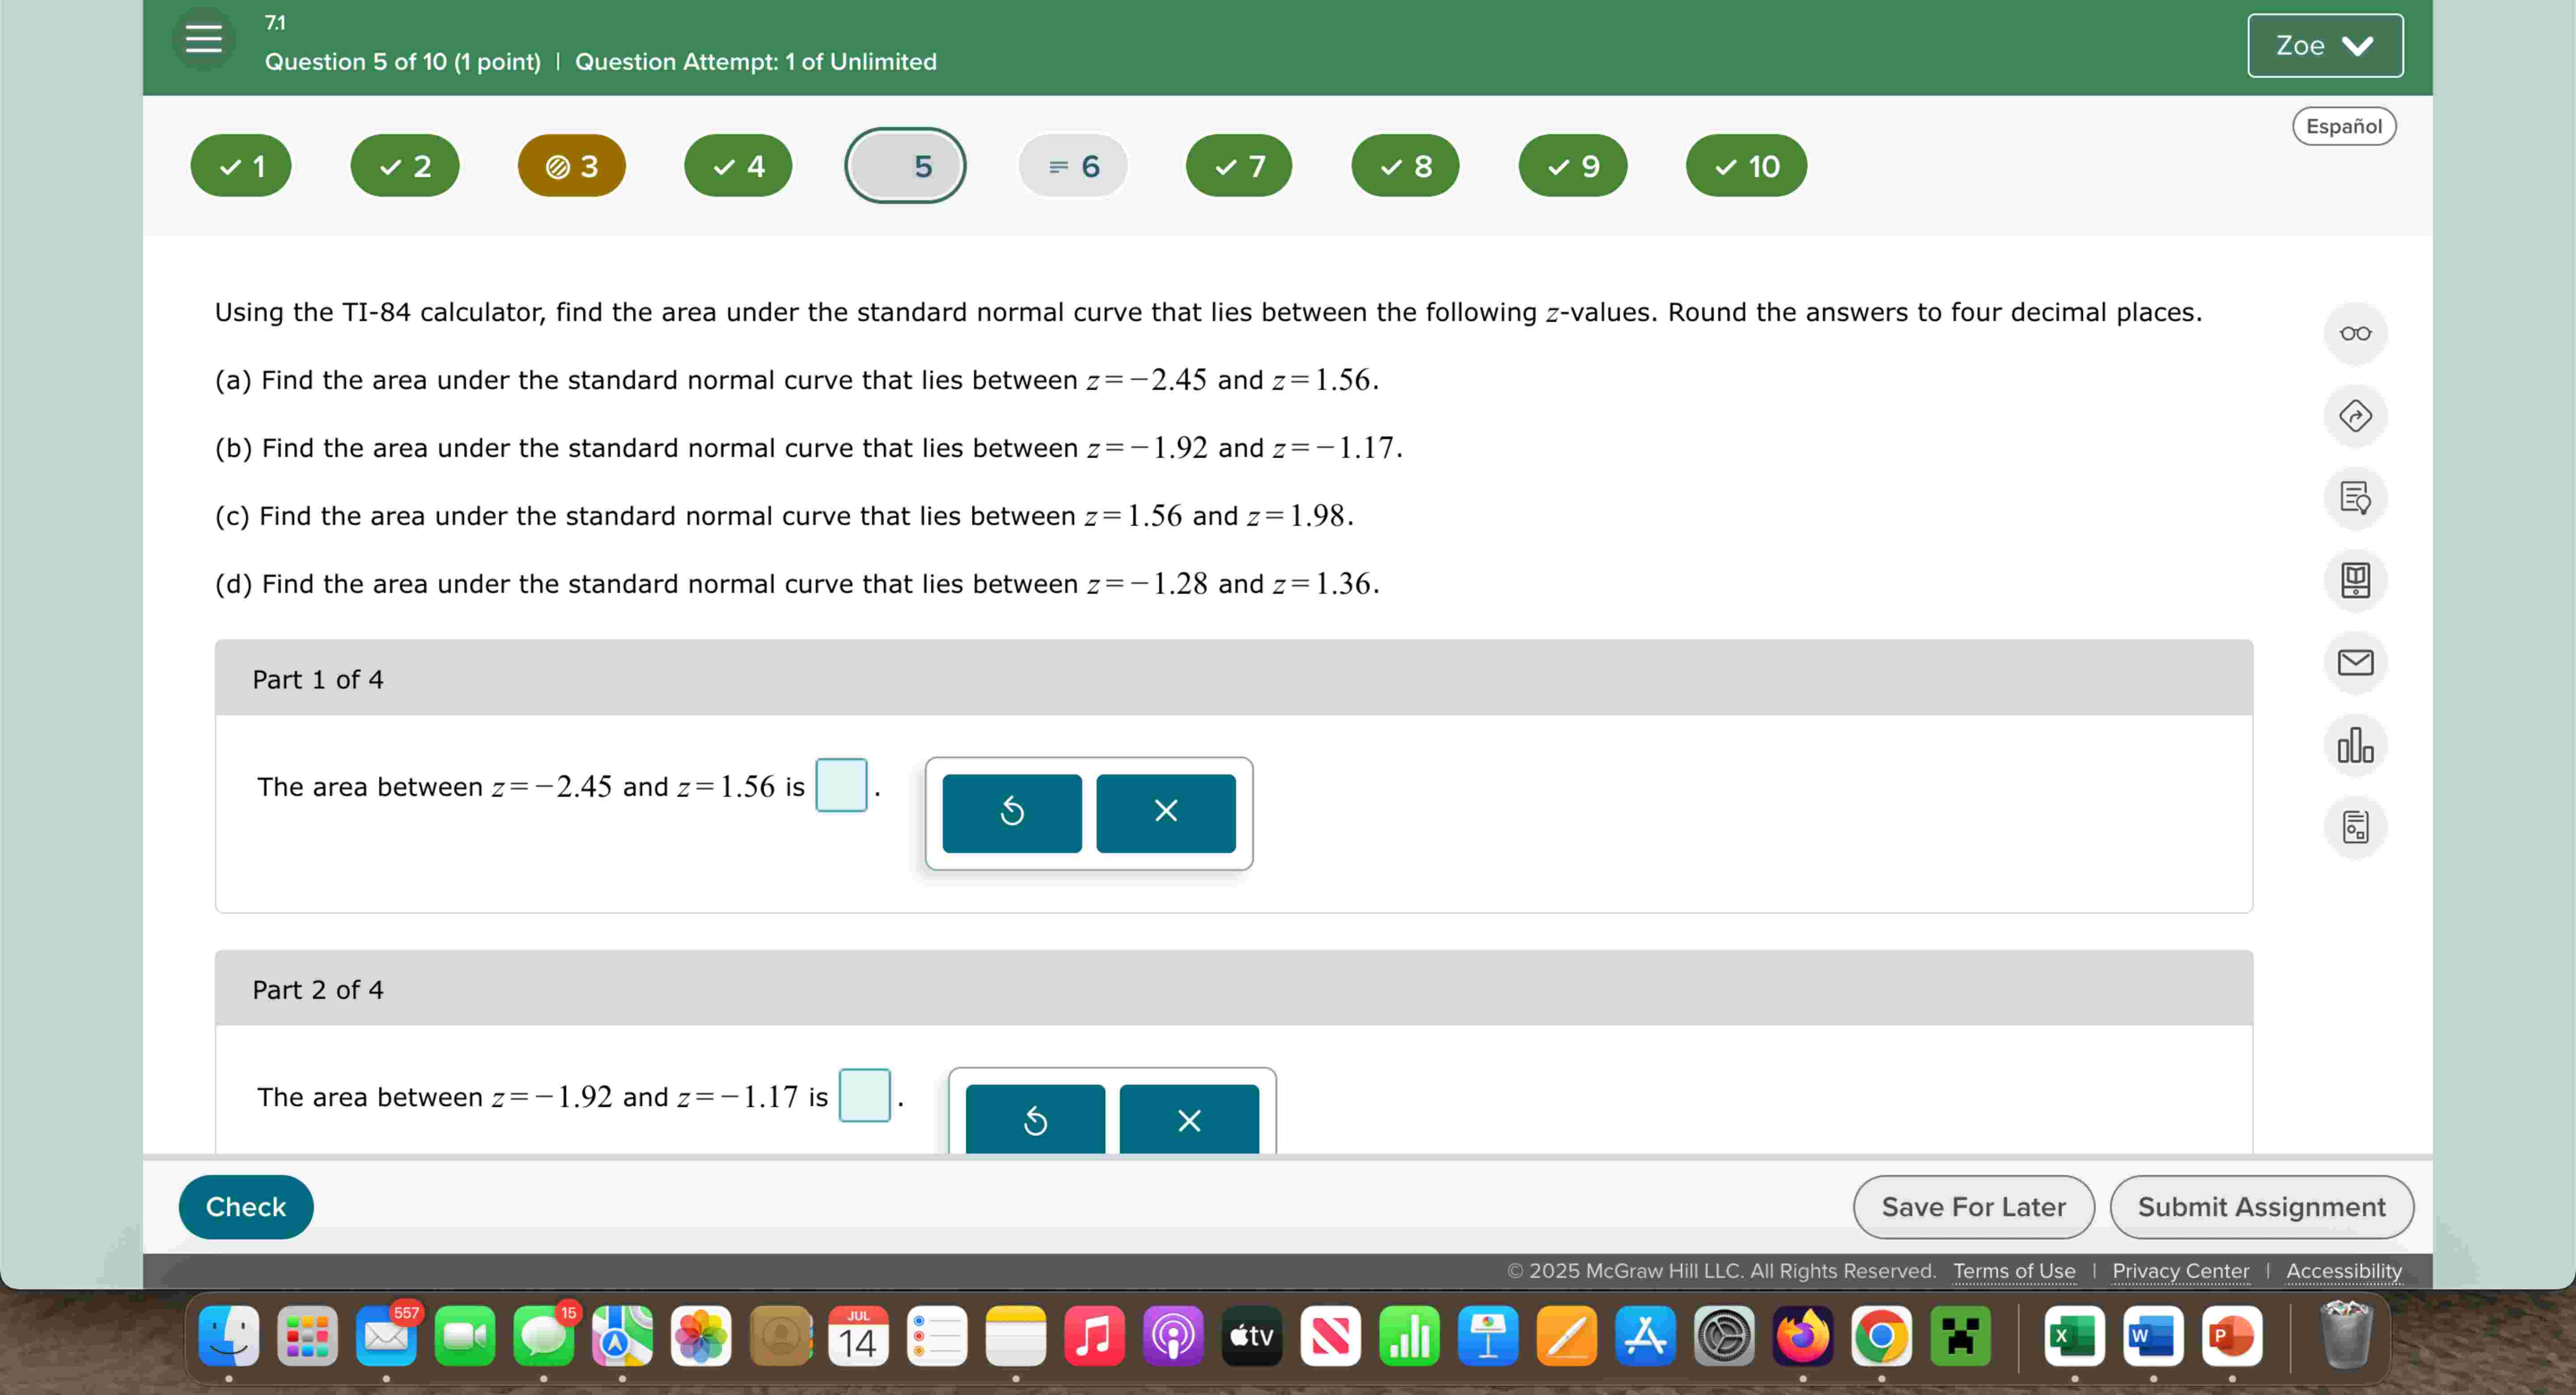
Task: Navigate to question 6
Action: pyautogui.click(x=1071, y=166)
